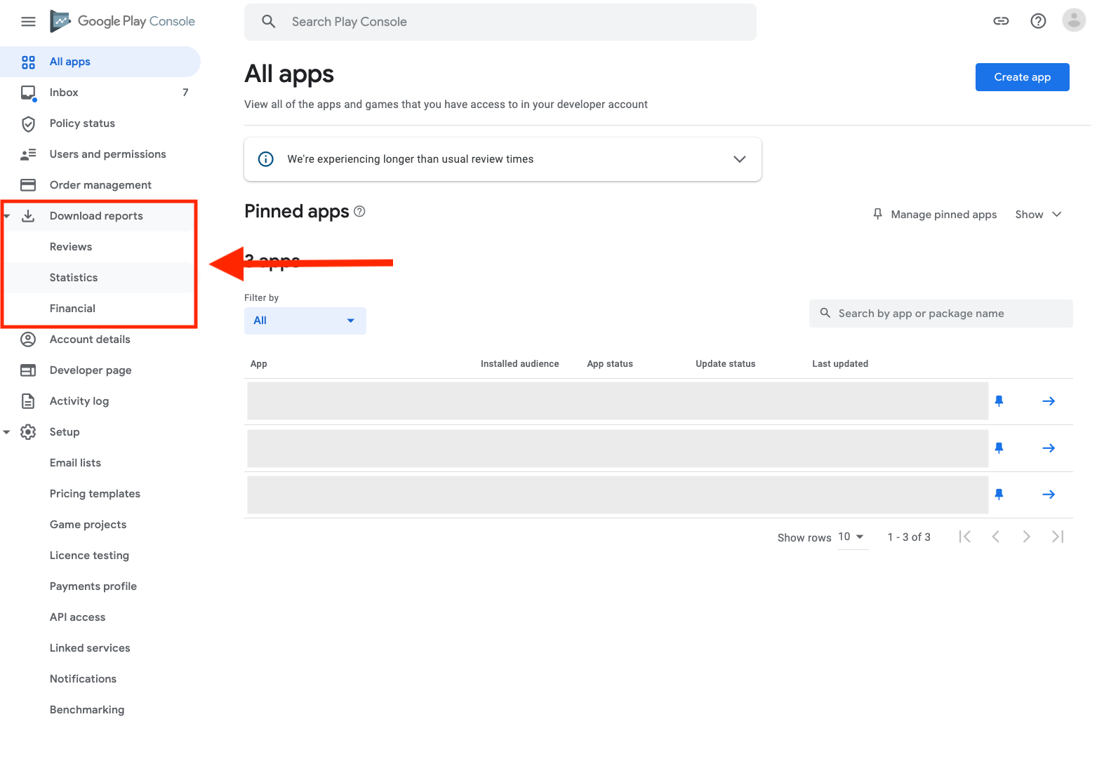
Task: Open the Statistics reports link
Action: tap(74, 278)
